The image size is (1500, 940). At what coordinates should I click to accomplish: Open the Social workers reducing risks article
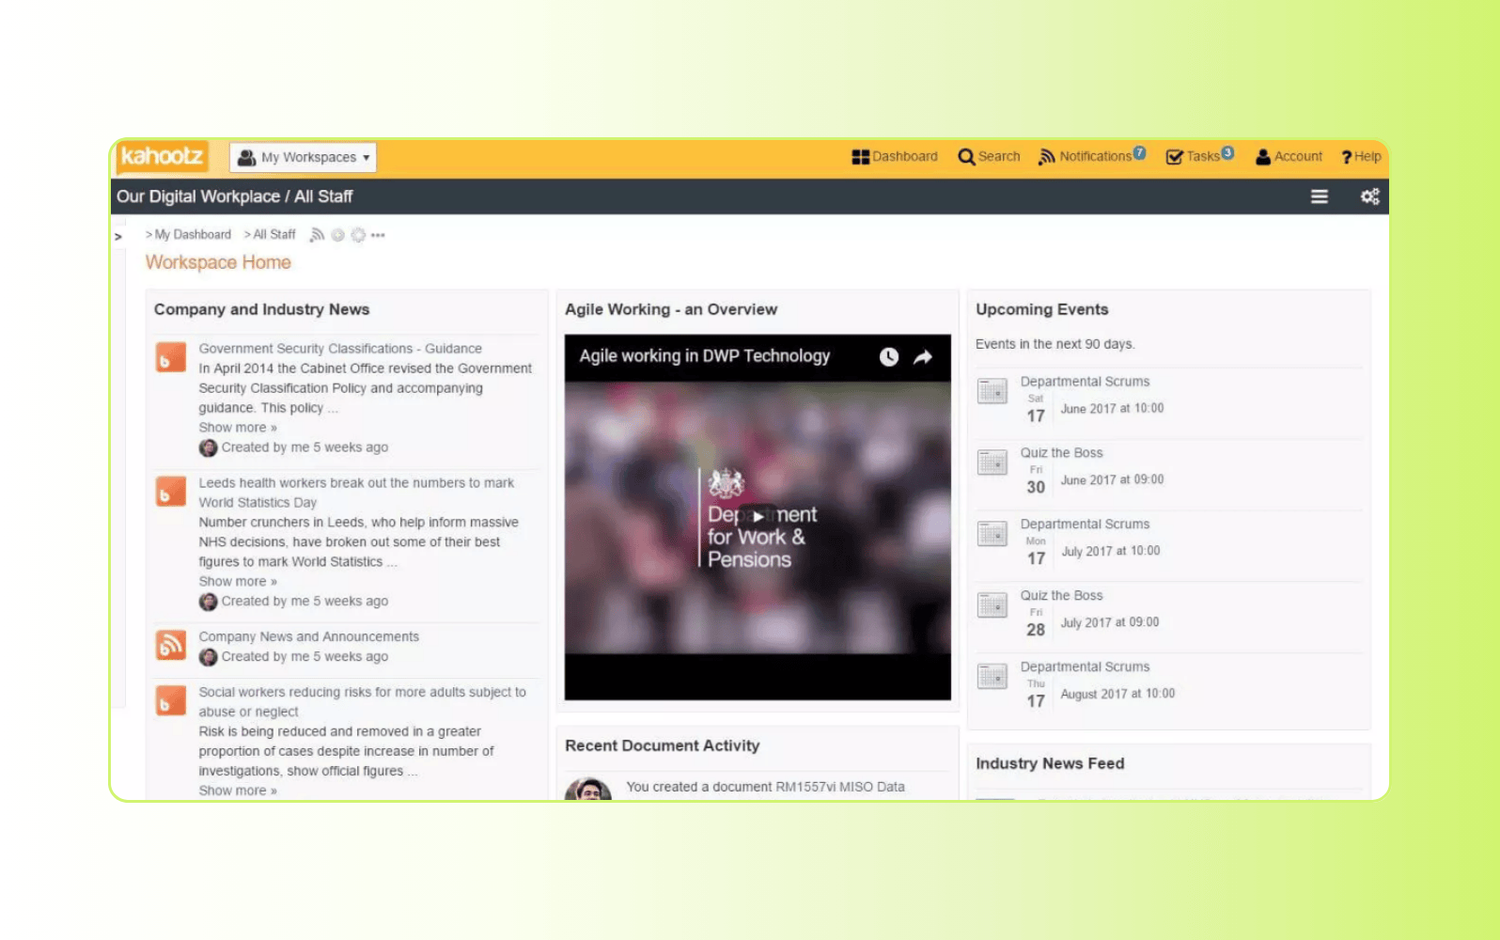(x=362, y=702)
